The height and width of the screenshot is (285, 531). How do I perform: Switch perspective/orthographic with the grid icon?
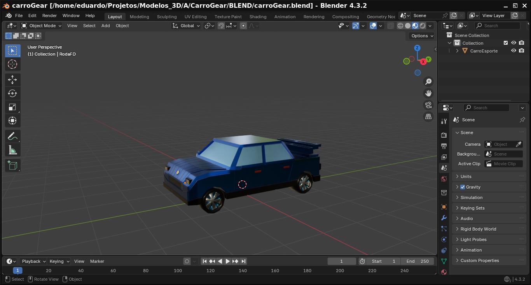428,117
